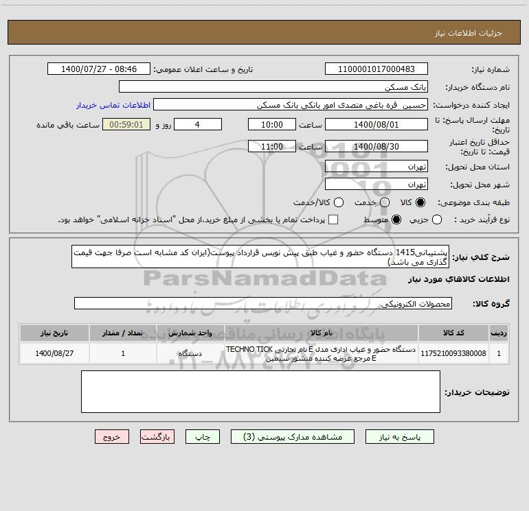Click the نام کالا column header
Viewport: 529px width, 511px height.
(x=322, y=333)
